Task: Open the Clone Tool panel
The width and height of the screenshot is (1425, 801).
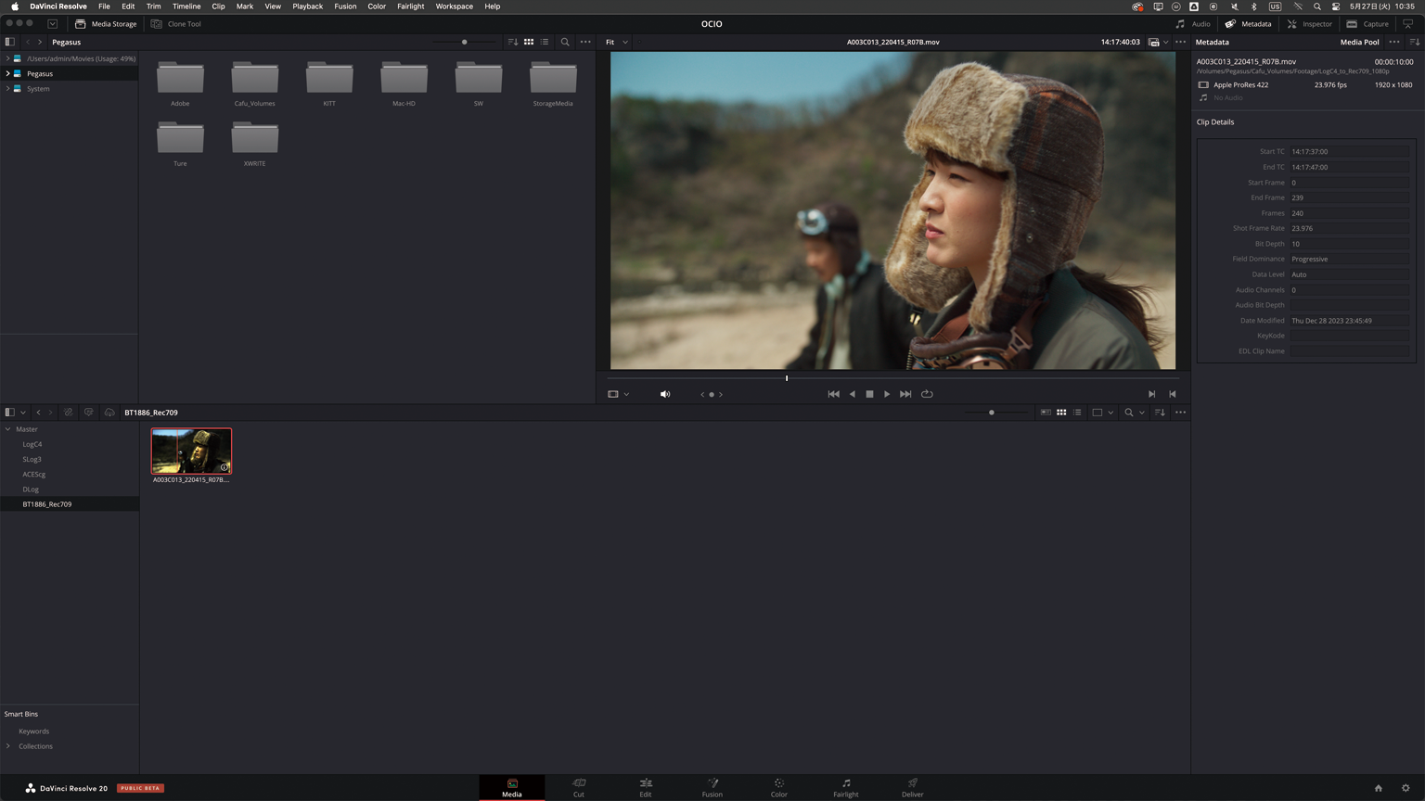Action: click(x=176, y=24)
